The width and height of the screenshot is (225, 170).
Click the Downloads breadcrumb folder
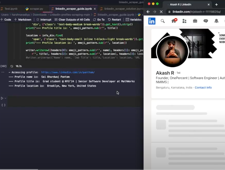39,15
